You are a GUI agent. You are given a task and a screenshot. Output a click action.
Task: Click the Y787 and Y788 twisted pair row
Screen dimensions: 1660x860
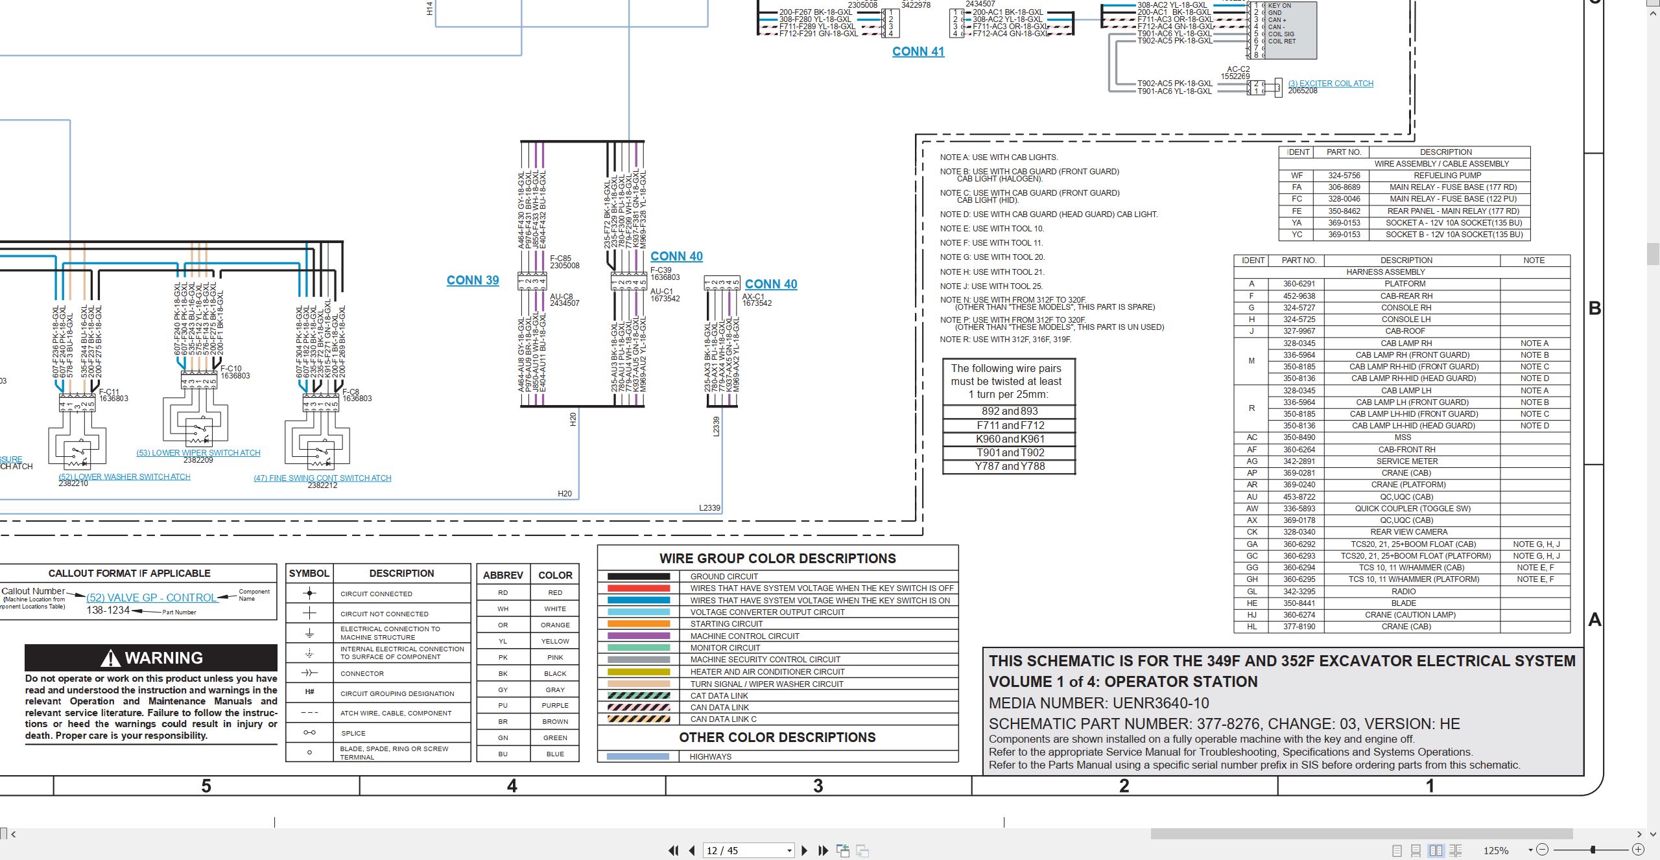(1010, 467)
